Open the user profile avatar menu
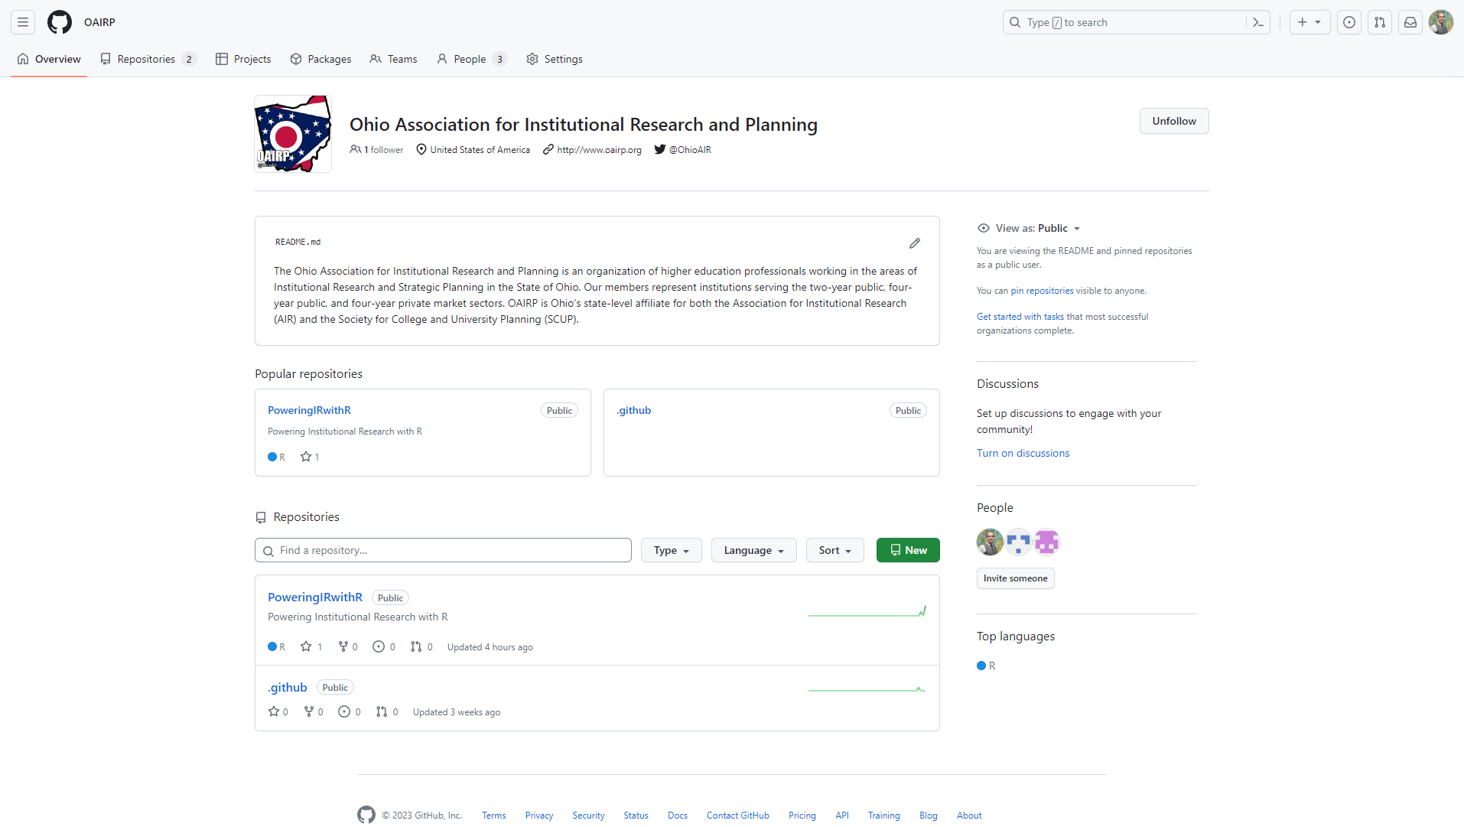 pyautogui.click(x=1441, y=22)
